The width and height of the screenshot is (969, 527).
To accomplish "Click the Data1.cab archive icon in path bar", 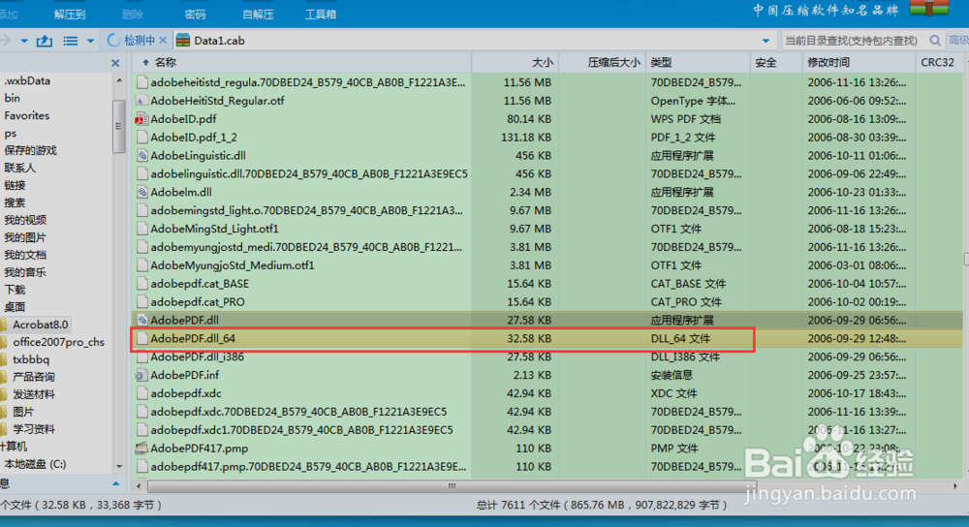I will coord(183,40).
